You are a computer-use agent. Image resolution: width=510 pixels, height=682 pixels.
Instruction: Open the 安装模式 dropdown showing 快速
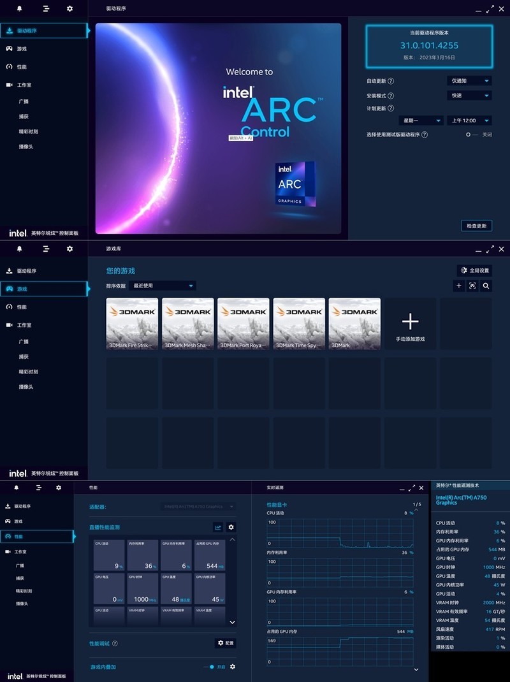point(469,96)
